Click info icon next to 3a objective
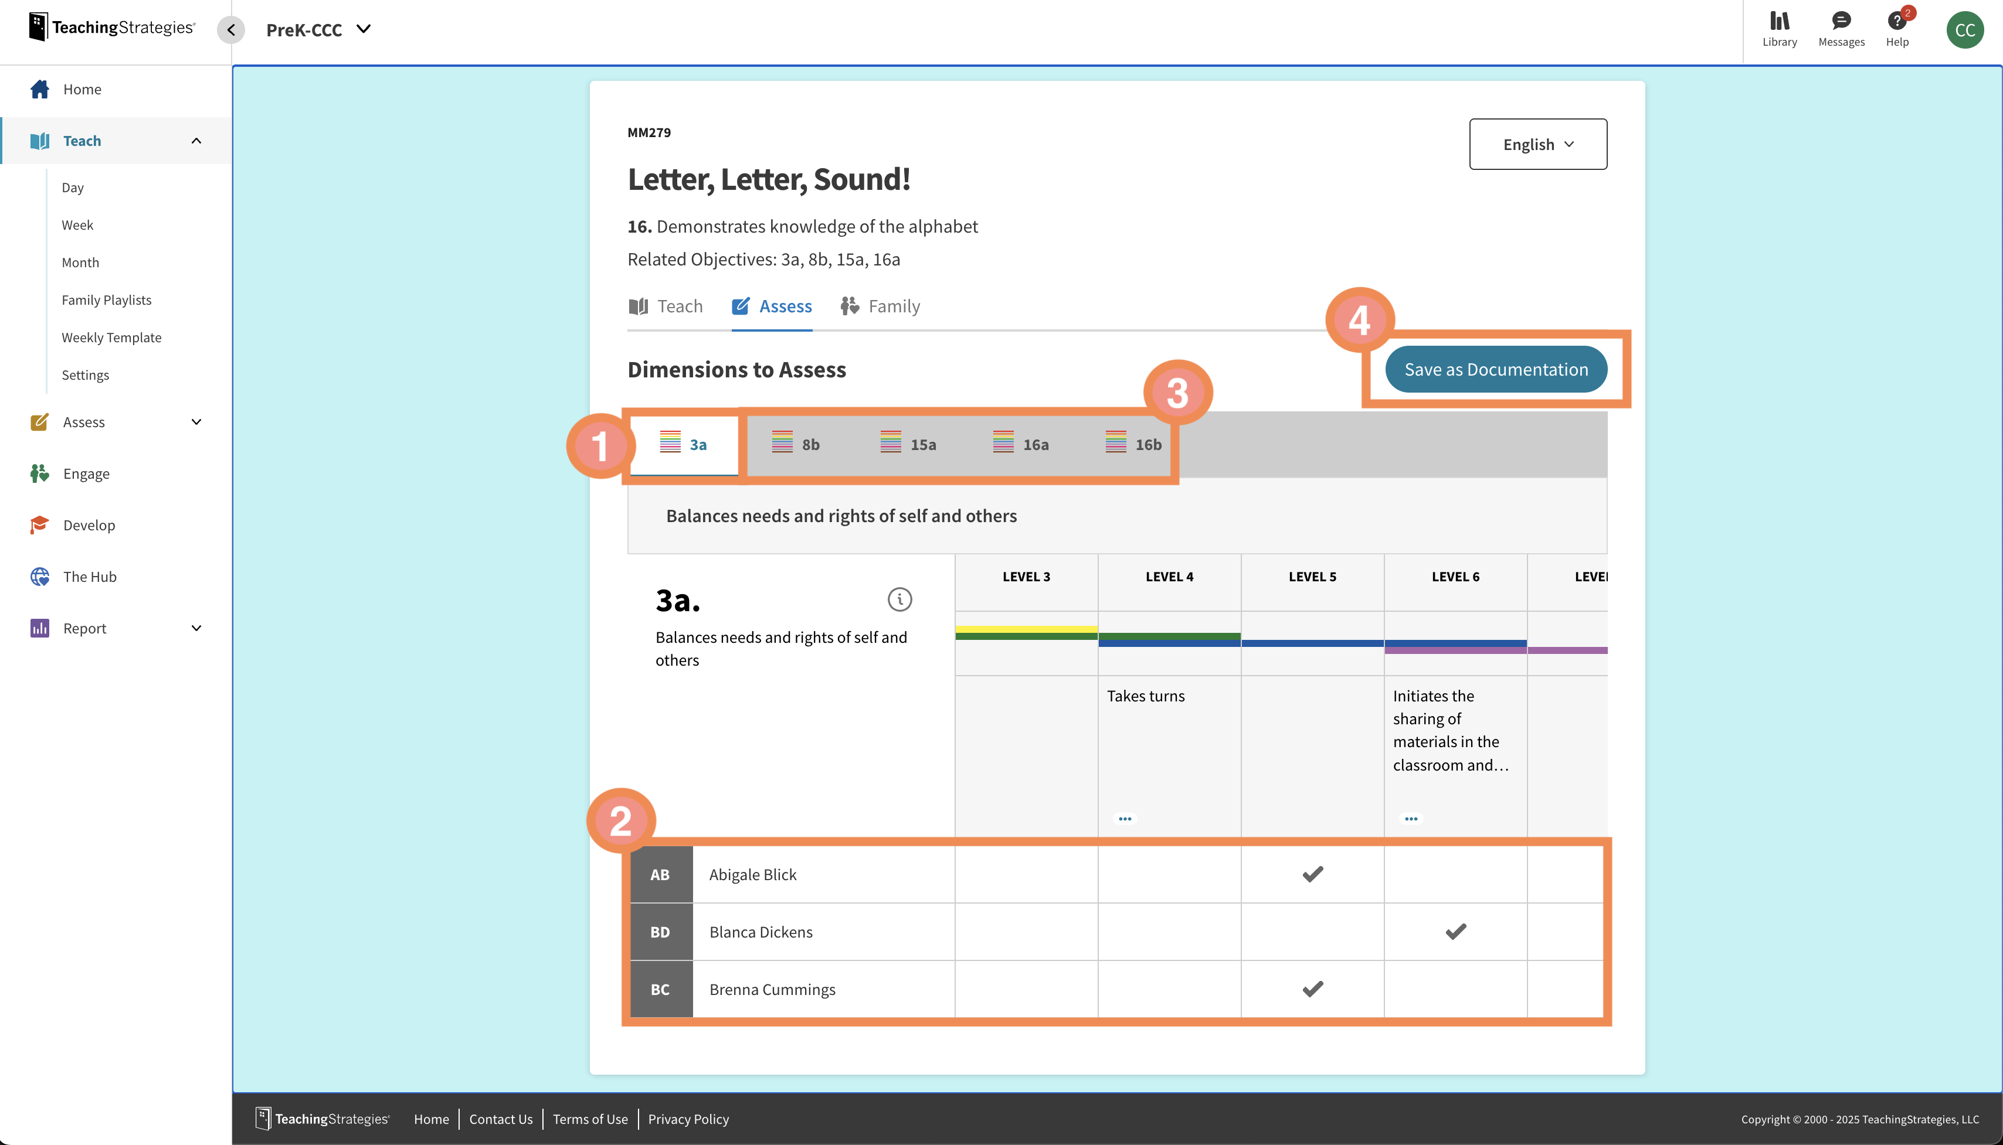 899,599
